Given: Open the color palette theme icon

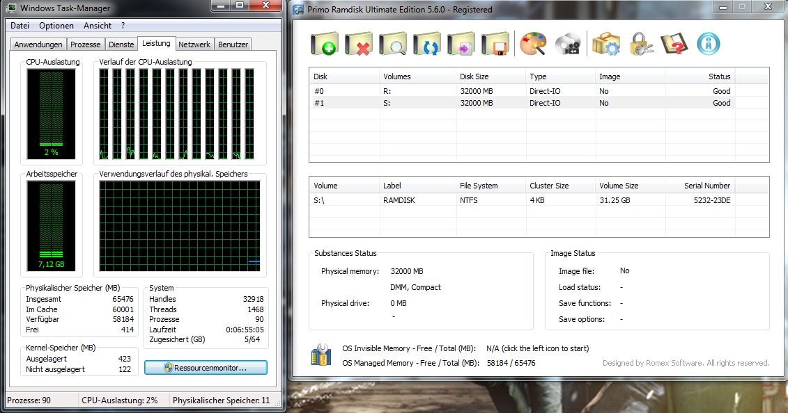Looking at the screenshot, I should pyautogui.click(x=533, y=44).
